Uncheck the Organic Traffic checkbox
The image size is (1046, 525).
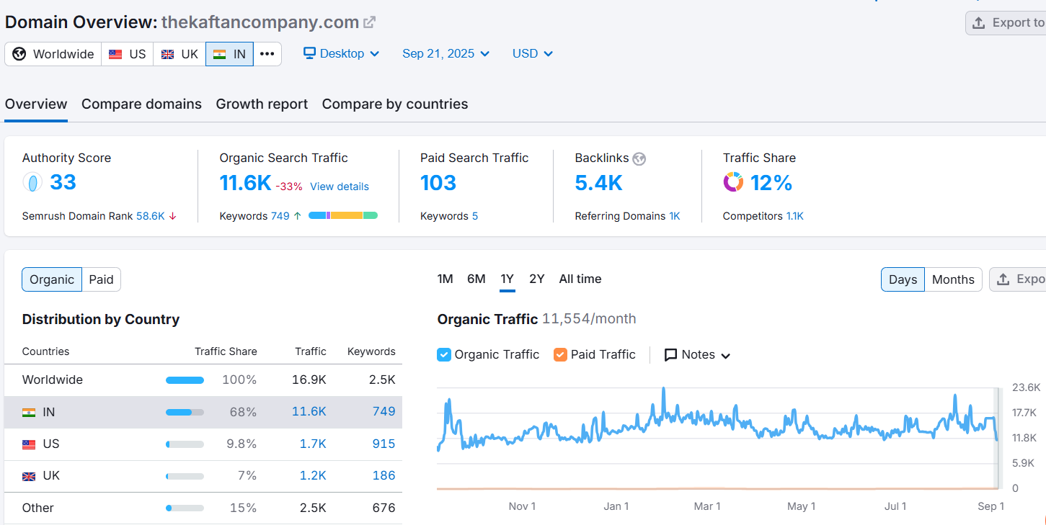tap(444, 354)
